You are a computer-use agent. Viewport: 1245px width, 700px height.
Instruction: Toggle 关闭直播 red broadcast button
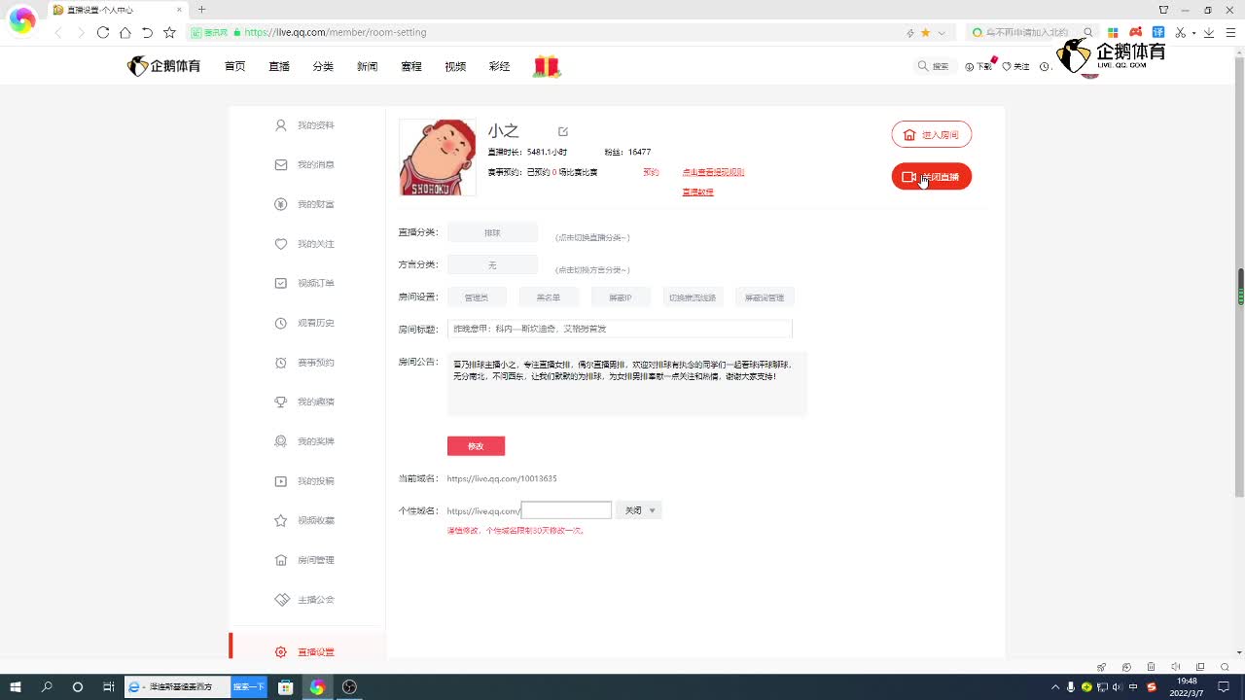(931, 177)
